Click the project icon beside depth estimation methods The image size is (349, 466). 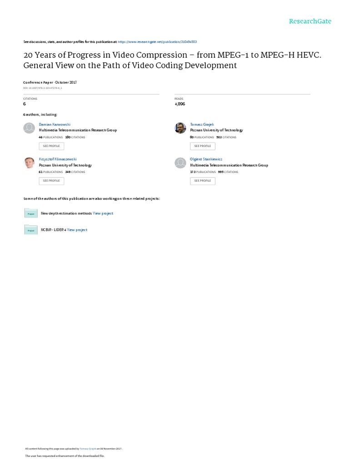31,213
